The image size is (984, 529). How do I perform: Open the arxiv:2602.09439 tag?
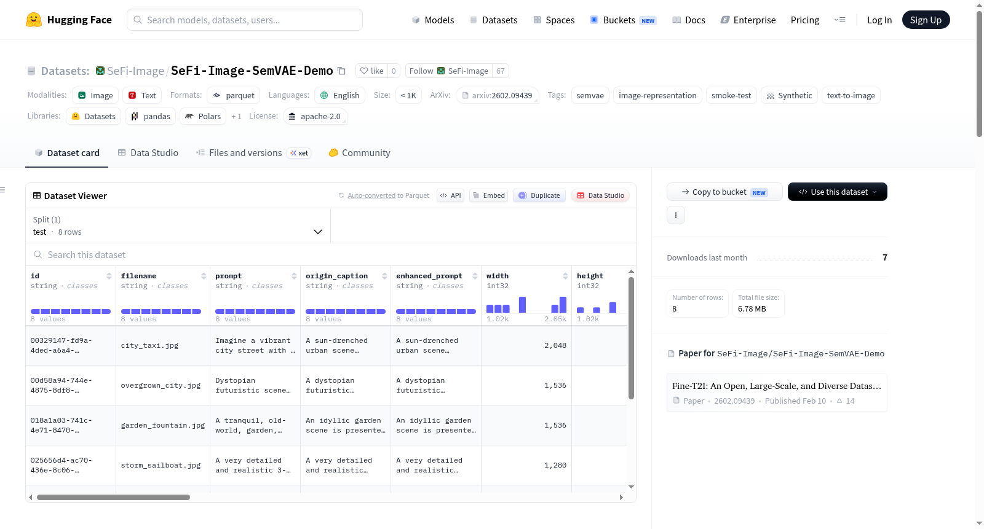tap(497, 95)
